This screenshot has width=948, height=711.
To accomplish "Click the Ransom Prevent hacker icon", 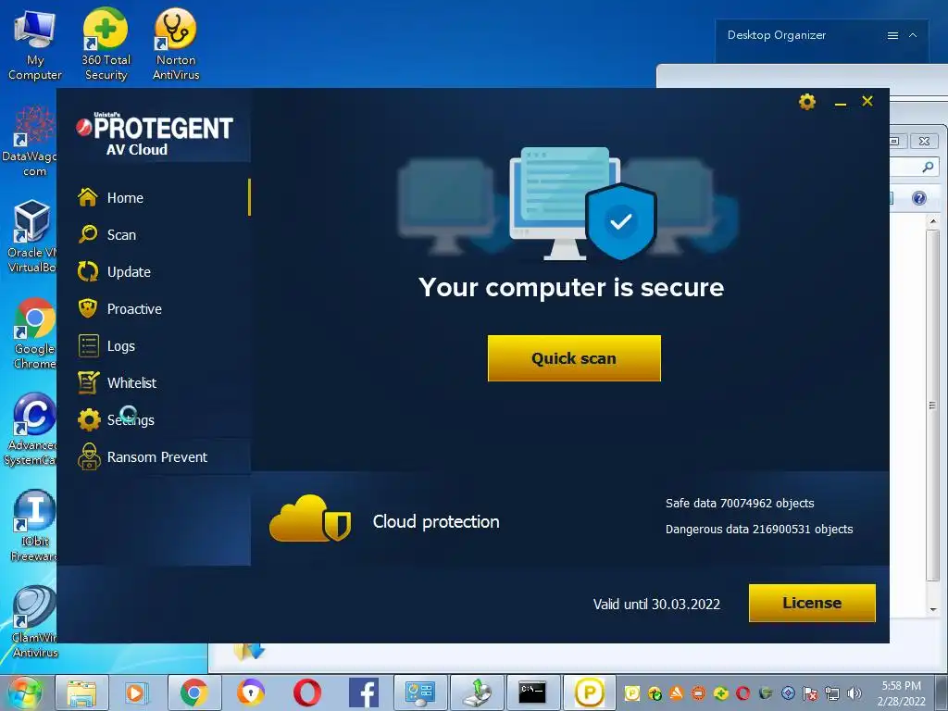I will [x=89, y=456].
